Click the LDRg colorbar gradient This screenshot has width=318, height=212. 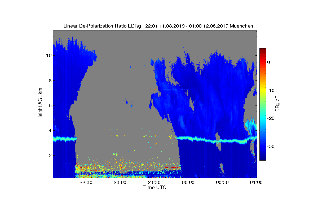263,104
